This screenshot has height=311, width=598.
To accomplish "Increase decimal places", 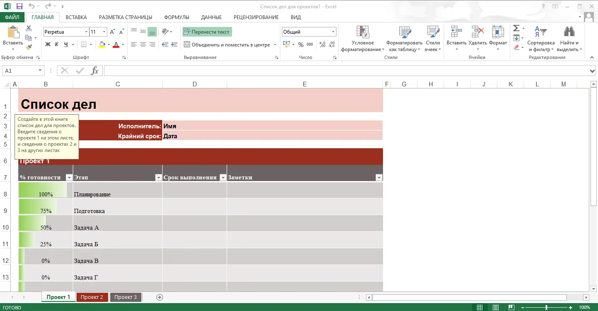I will (x=322, y=44).
